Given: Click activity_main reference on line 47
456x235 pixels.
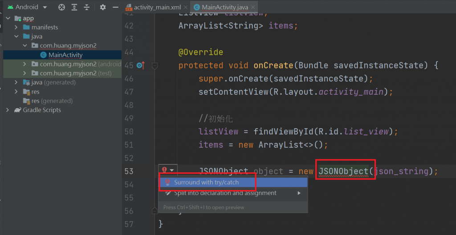Looking at the screenshot, I should coord(351,92).
